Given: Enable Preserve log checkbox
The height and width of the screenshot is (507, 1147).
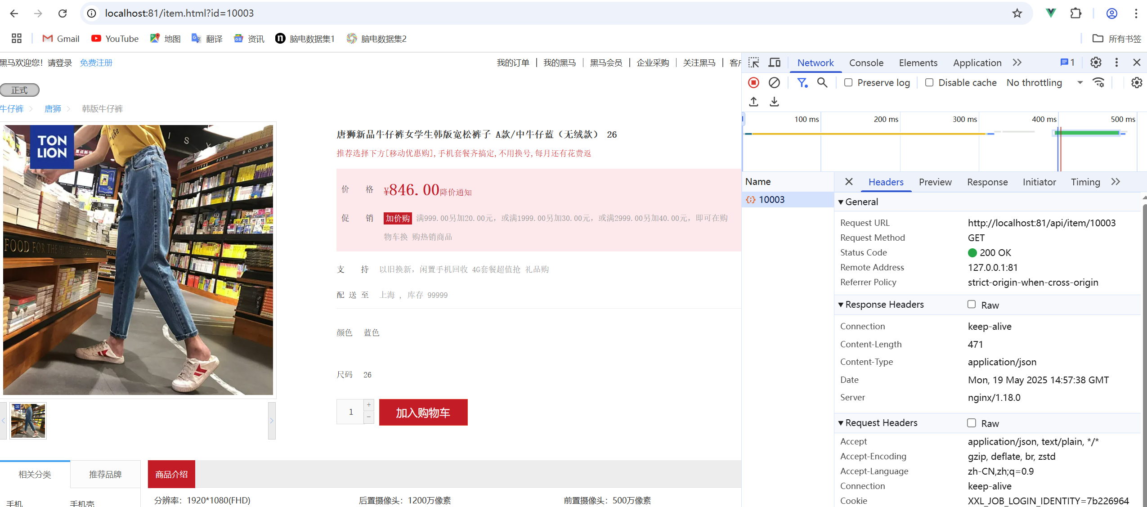Looking at the screenshot, I should click(848, 83).
